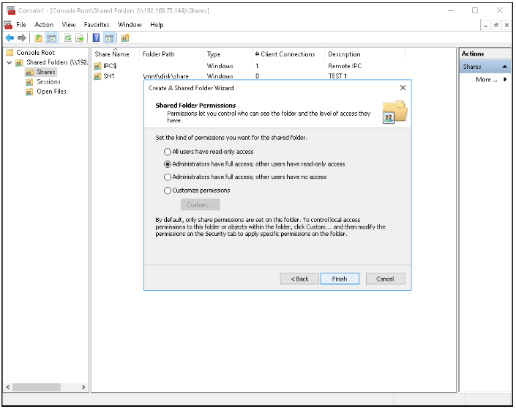516x409 pixels.
Task: Click the SH1 share name
Action: (108, 76)
